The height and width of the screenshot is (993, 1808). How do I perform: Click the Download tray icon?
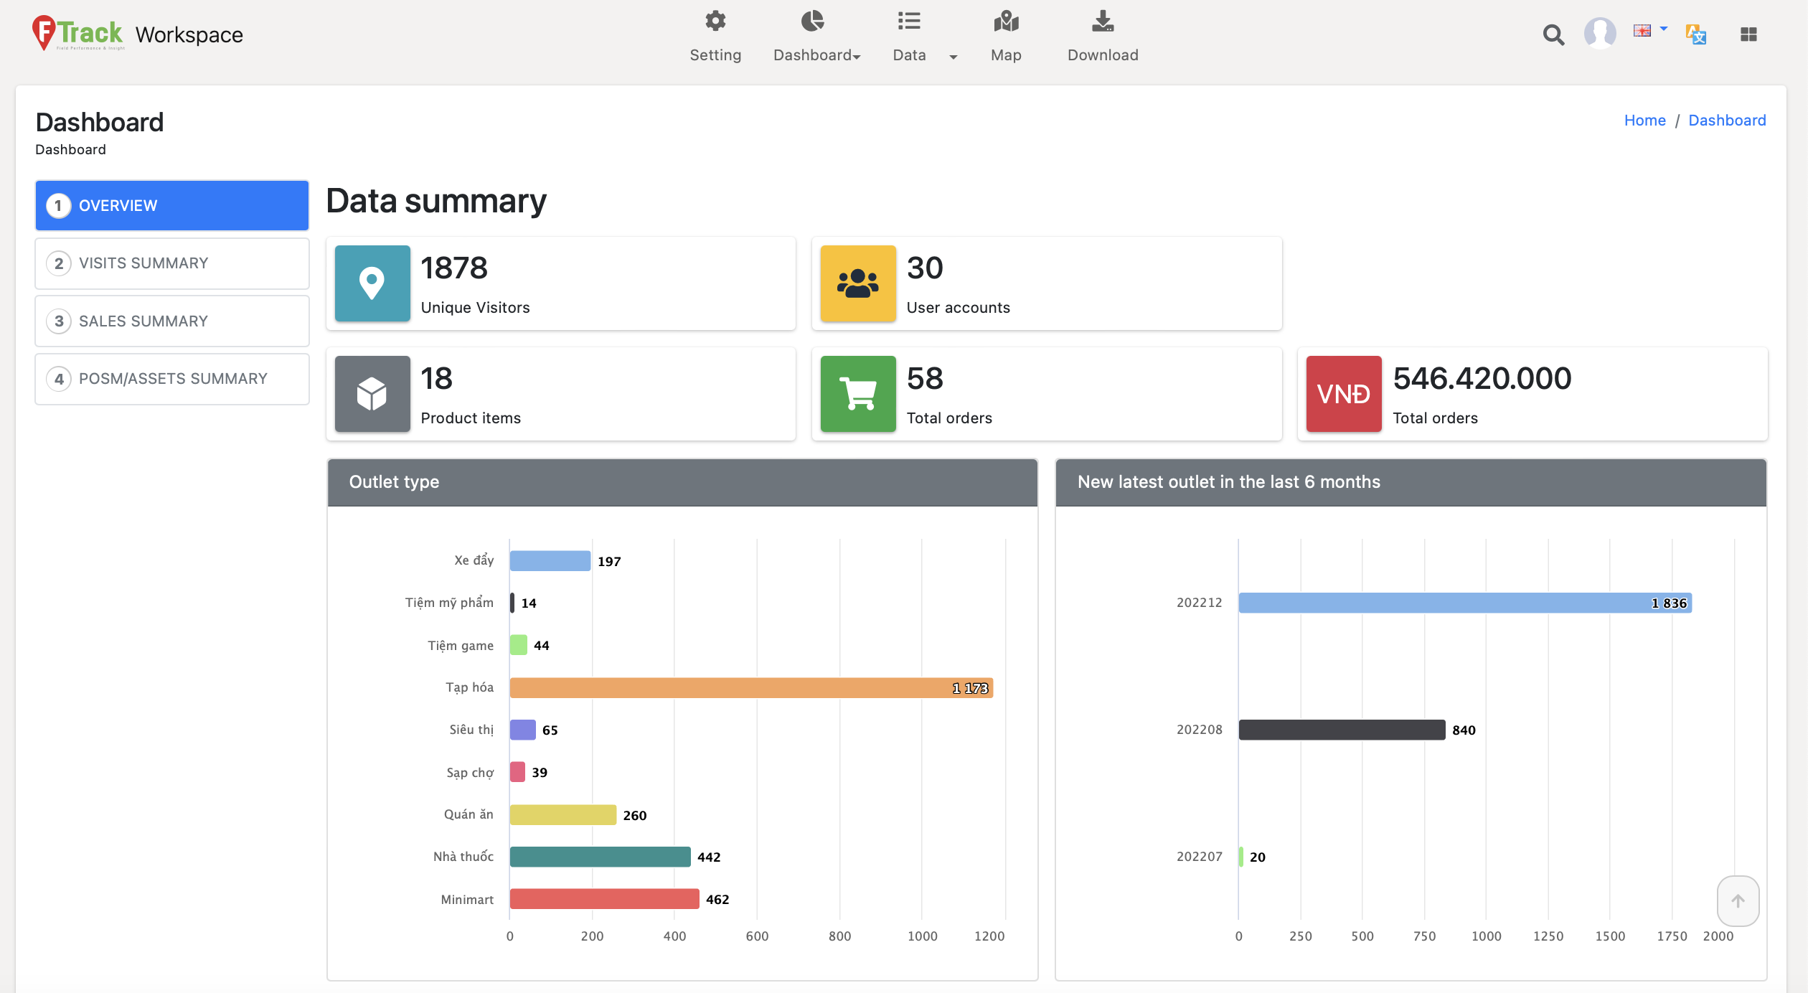[1102, 22]
